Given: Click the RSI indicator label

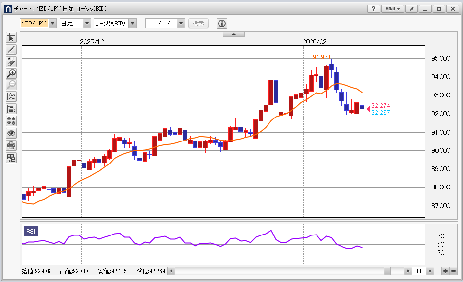Looking at the screenshot, I should 31,231.
